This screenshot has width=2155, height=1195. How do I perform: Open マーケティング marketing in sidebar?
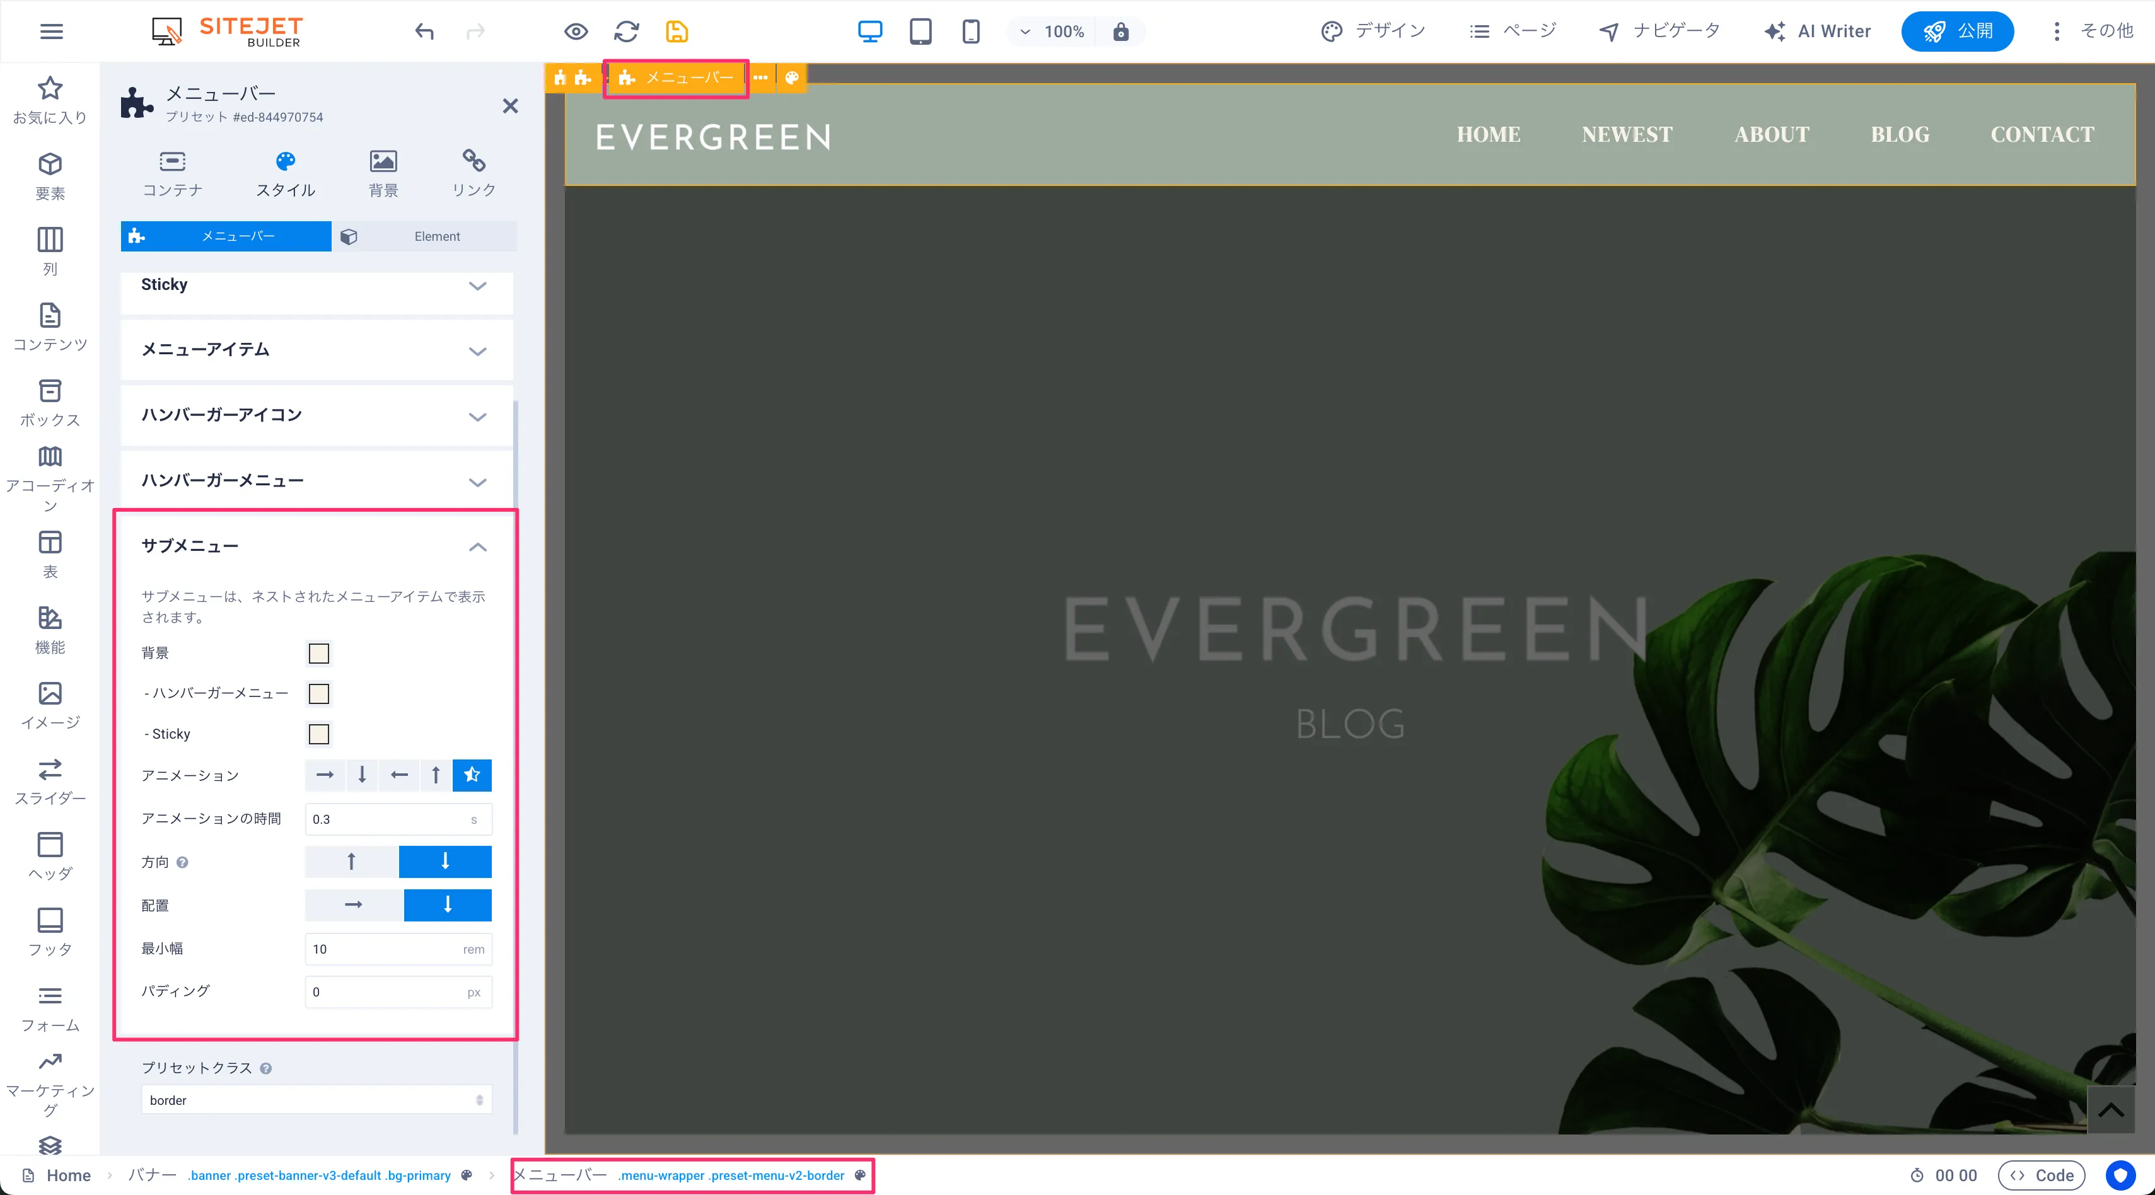coord(50,1084)
